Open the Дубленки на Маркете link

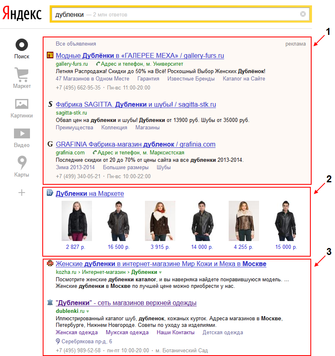pos(89,193)
